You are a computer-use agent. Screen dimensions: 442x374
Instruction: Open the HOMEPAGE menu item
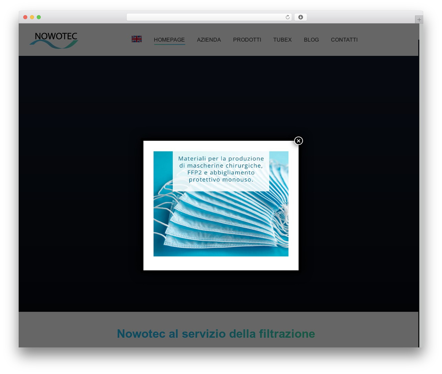[x=169, y=40]
